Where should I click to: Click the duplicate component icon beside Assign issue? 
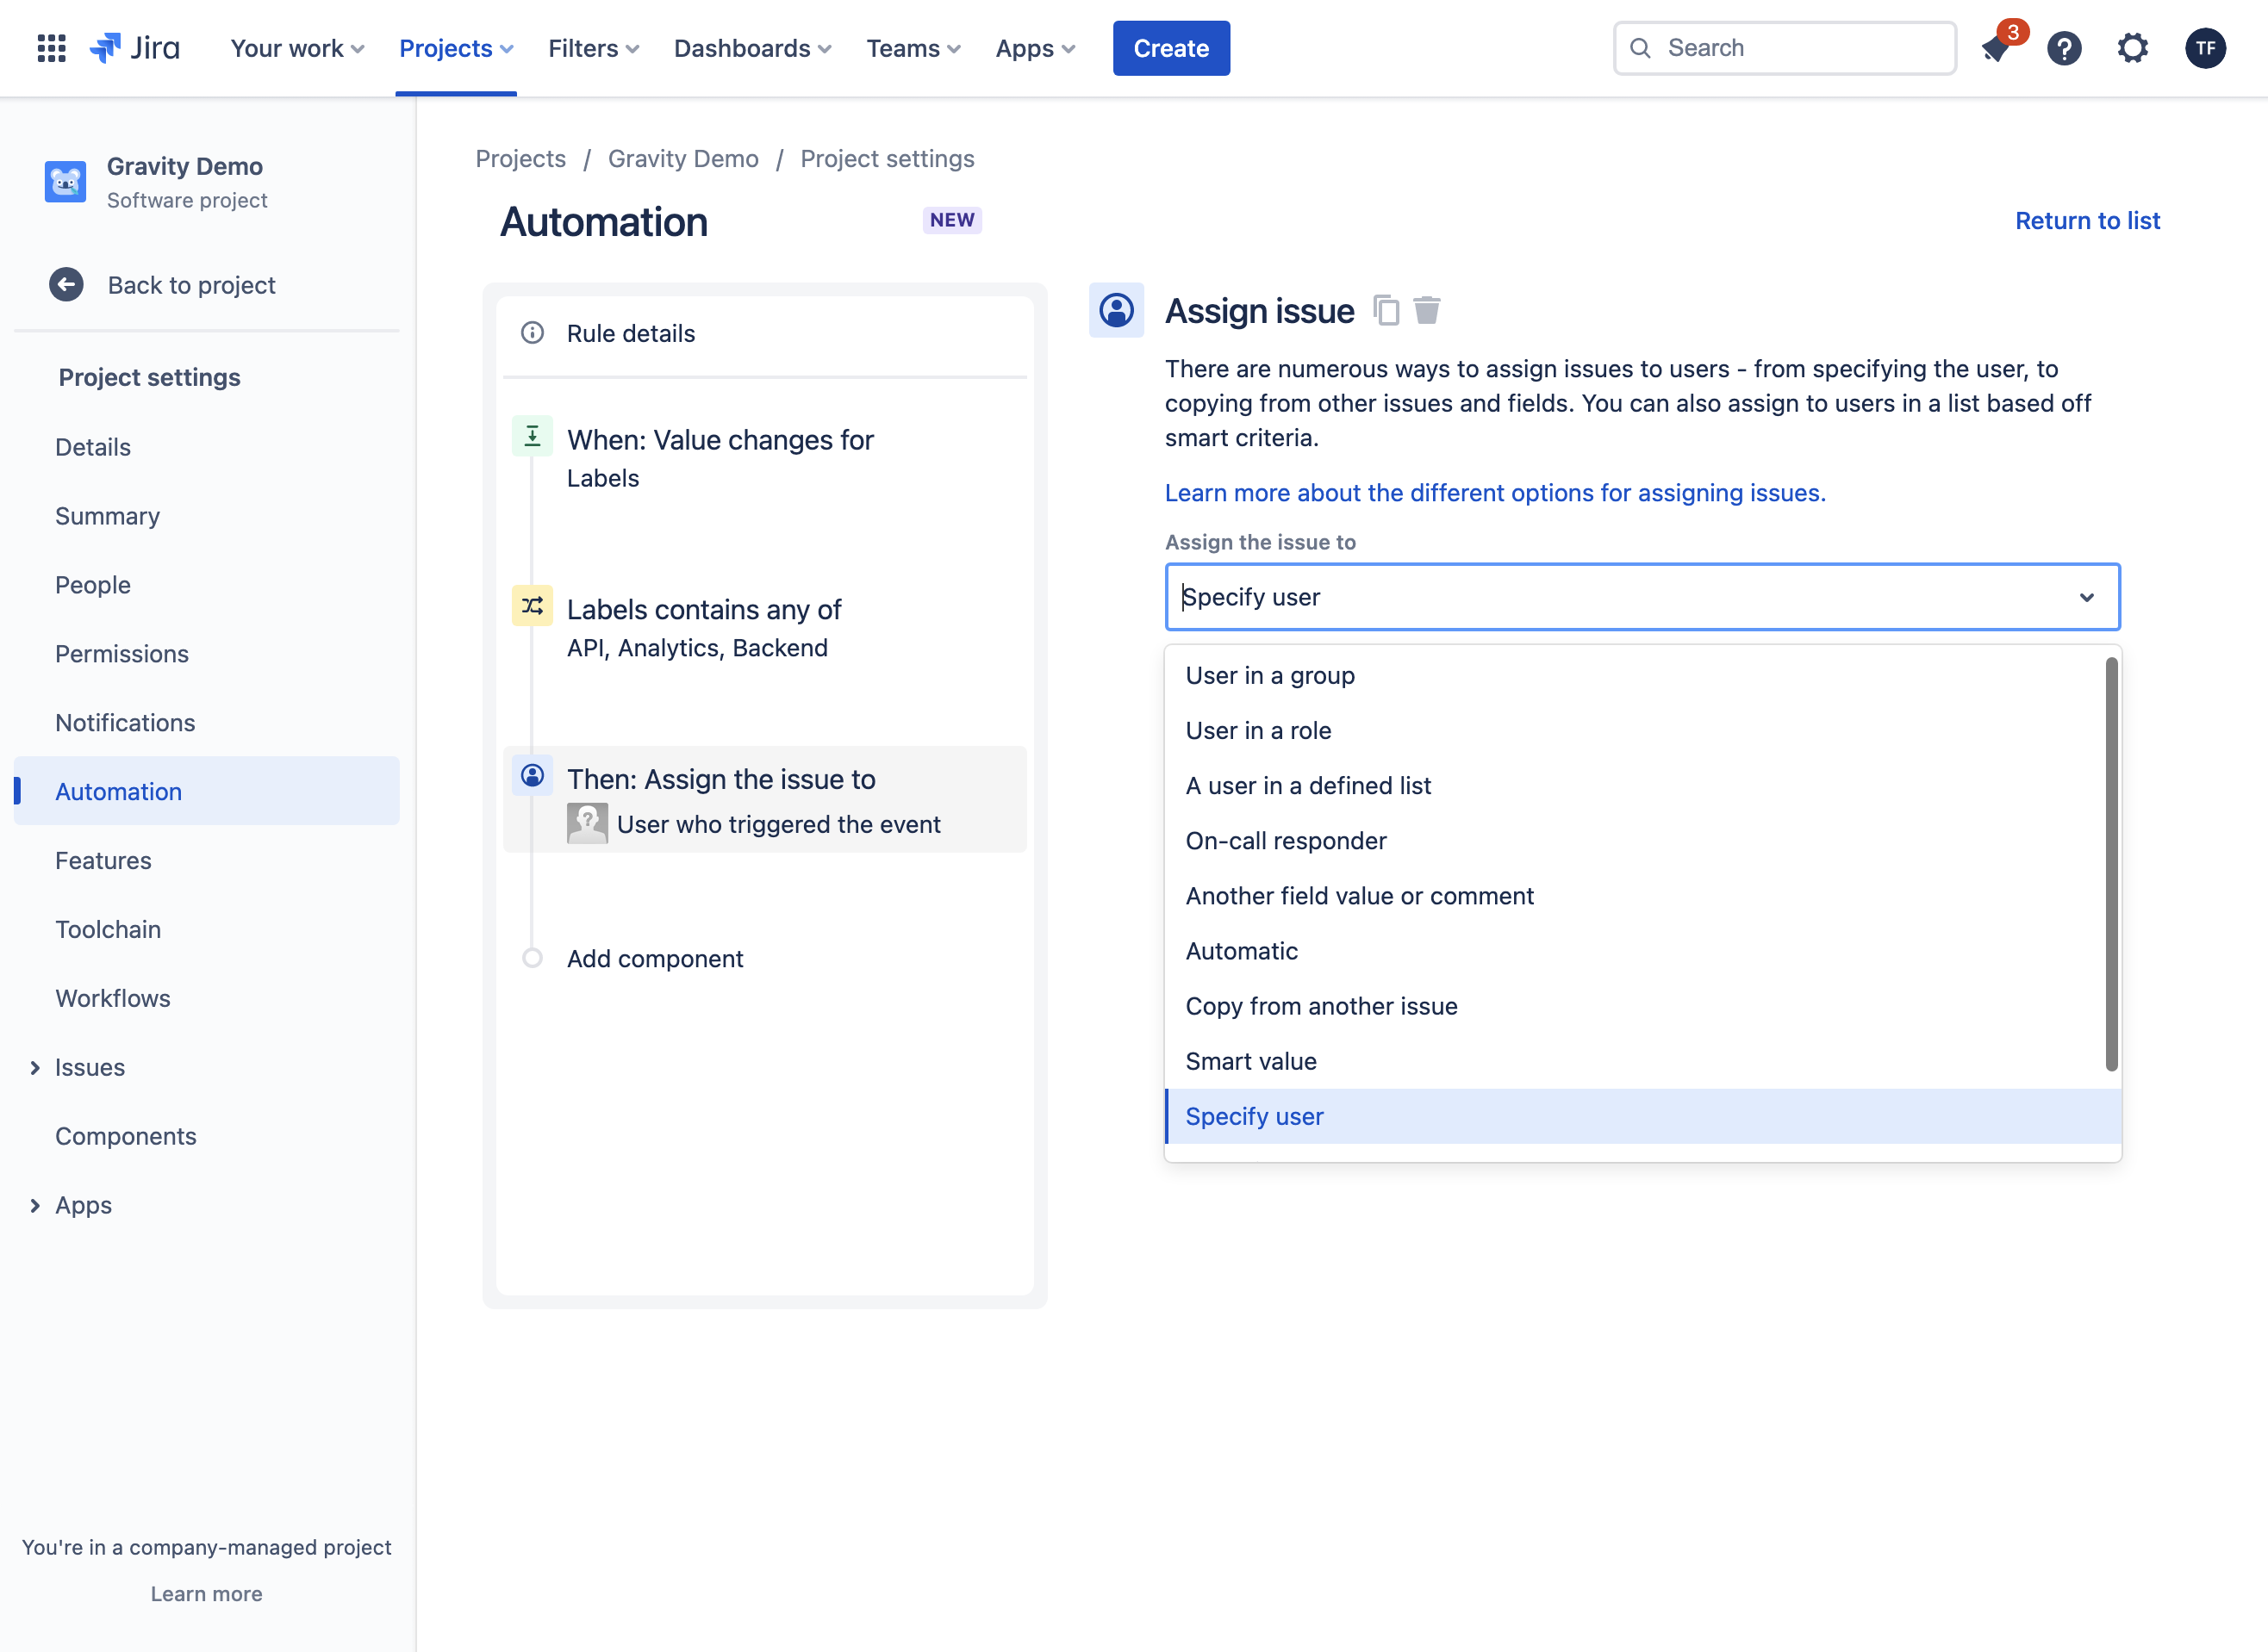[1386, 310]
